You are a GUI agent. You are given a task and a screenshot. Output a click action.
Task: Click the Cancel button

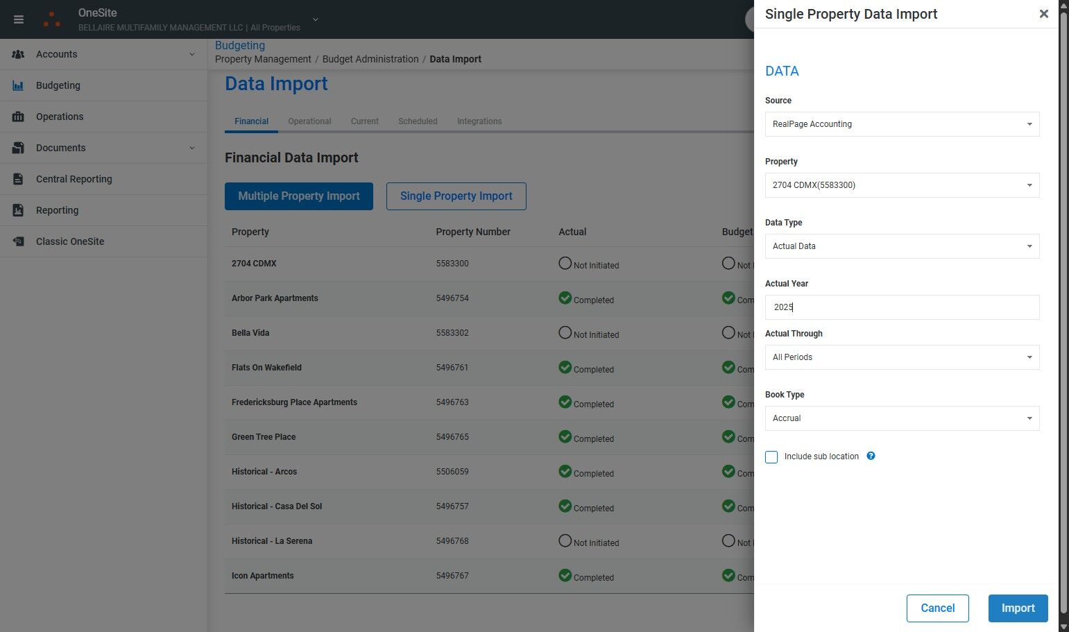pyautogui.click(x=937, y=608)
